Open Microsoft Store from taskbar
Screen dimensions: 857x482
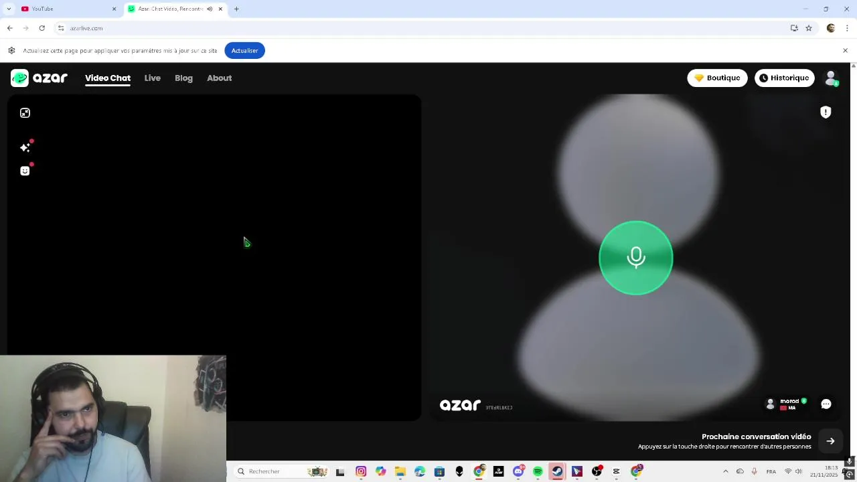coord(439,471)
